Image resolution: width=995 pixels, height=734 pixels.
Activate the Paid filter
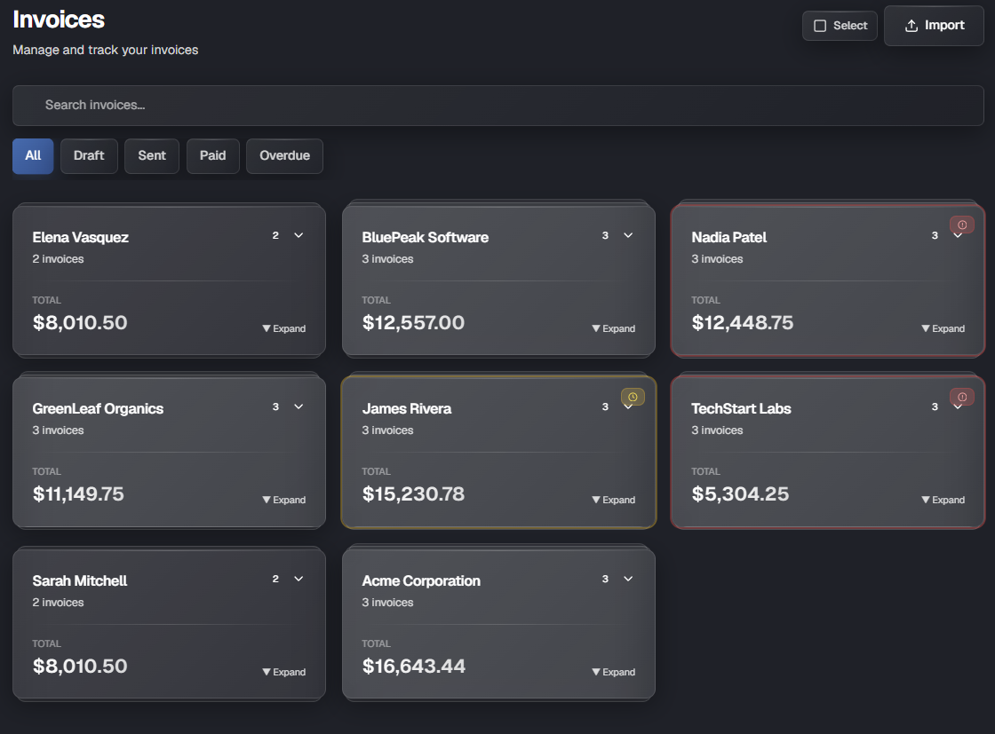click(212, 155)
